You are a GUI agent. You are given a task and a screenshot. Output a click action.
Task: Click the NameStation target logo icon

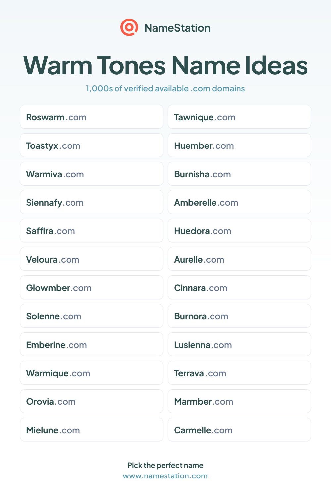click(129, 27)
